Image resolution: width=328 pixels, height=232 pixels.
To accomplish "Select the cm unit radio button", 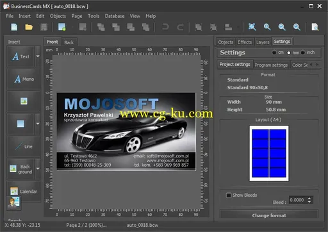I will pyautogui.click(x=274, y=53).
